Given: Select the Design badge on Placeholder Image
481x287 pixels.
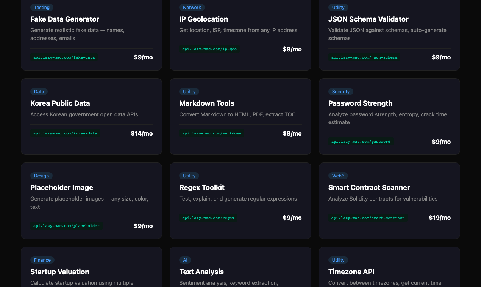Looking at the screenshot, I should pyautogui.click(x=41, y=176).
